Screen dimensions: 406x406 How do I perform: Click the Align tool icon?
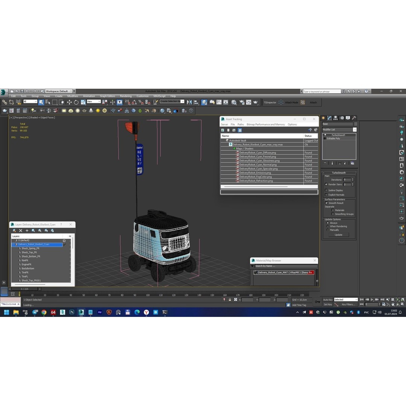pyautogui.click(x=196, y=102)
